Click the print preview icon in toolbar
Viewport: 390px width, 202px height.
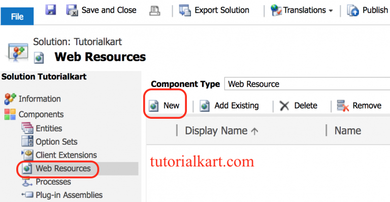(x=154, y=11)
